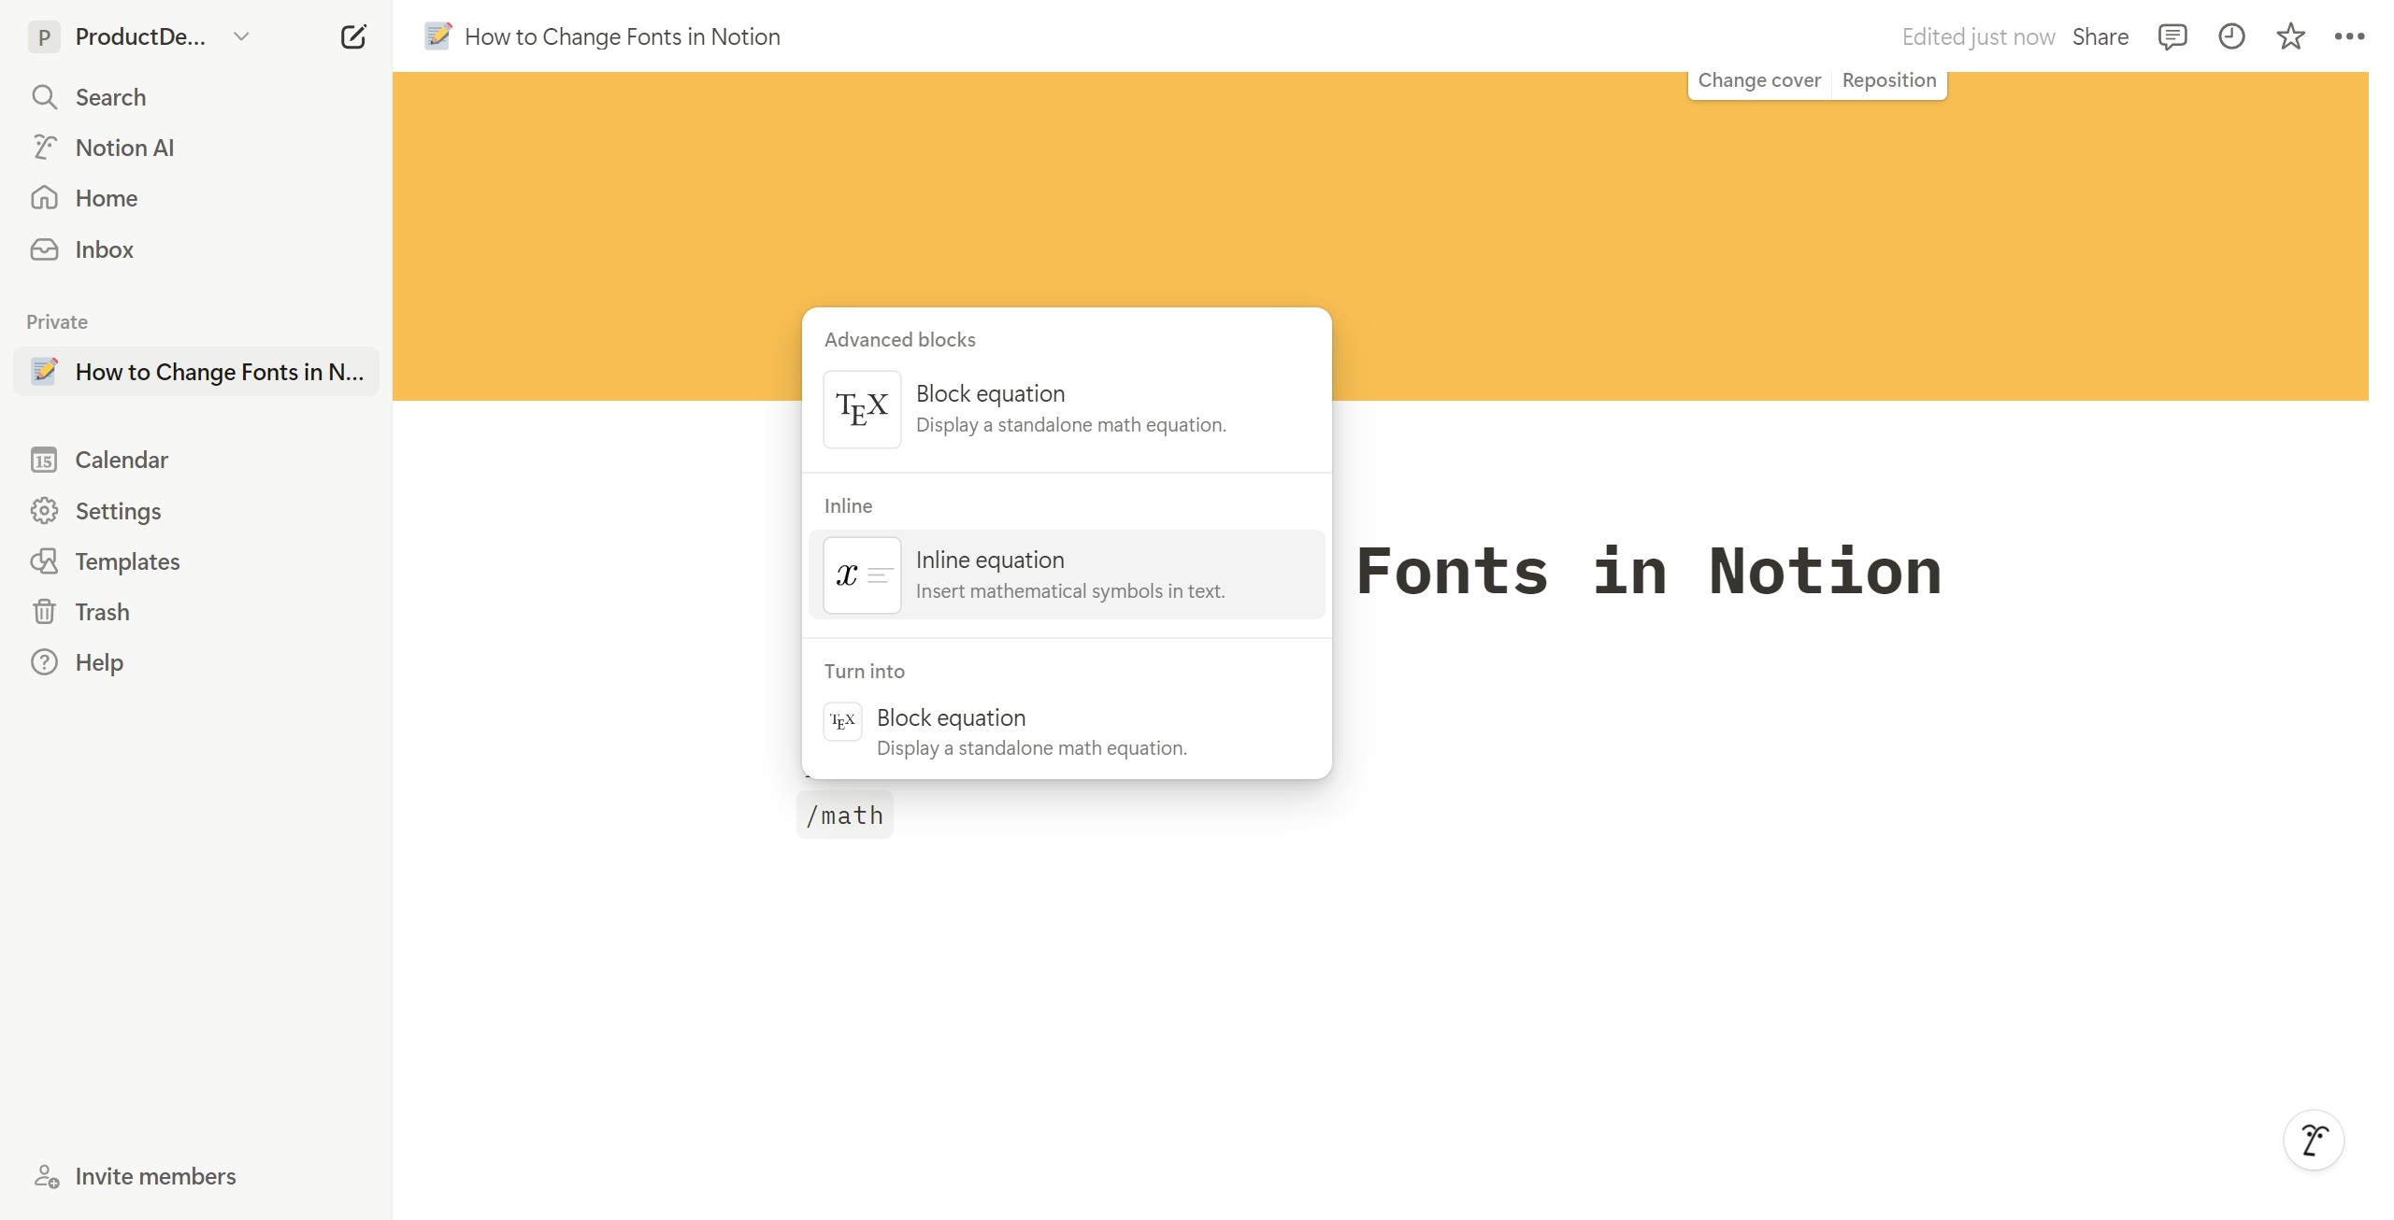
Task: Click the Notion AI sidebar icon
Action: (x=44, y=148)
